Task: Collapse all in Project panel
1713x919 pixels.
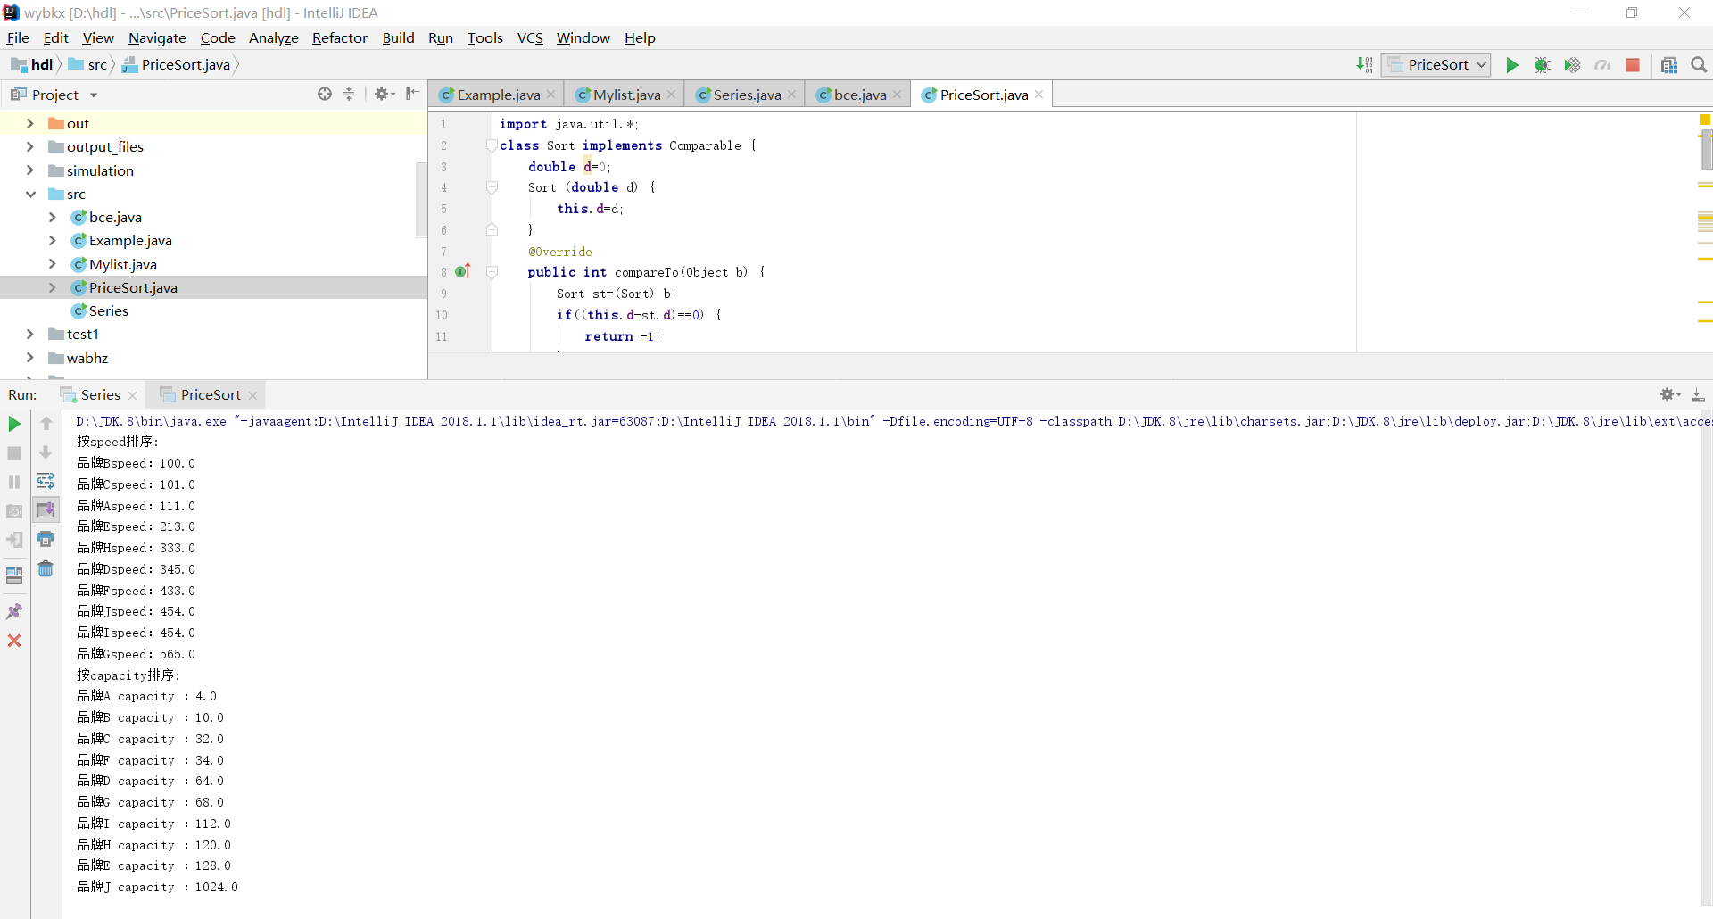Action: click(348, 94)
